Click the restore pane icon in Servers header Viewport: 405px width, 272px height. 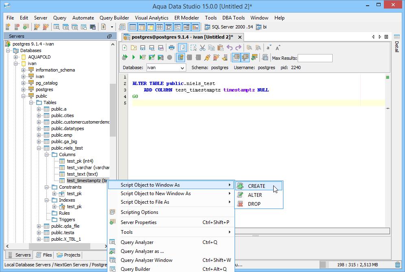pos(109,37)
